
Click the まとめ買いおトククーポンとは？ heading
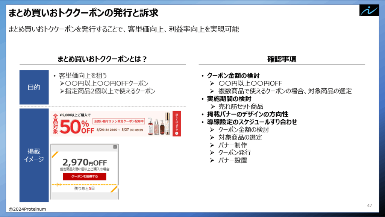coord(102,59)
